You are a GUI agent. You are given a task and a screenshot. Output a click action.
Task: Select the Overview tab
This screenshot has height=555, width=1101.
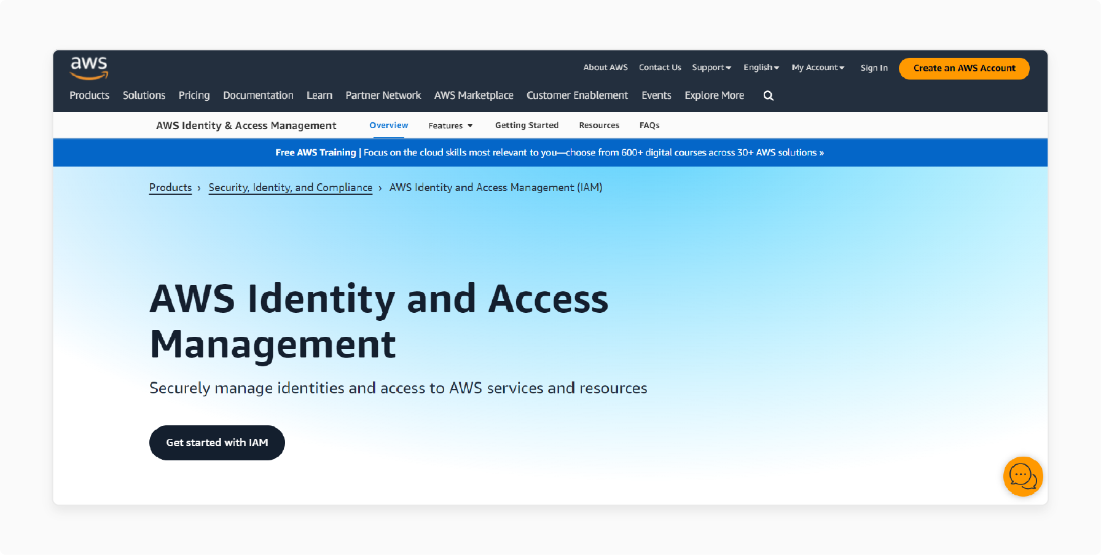(x=389, y=125)
